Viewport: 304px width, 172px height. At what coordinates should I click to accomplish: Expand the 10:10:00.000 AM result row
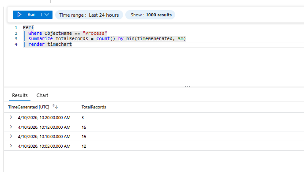[11, 136]
